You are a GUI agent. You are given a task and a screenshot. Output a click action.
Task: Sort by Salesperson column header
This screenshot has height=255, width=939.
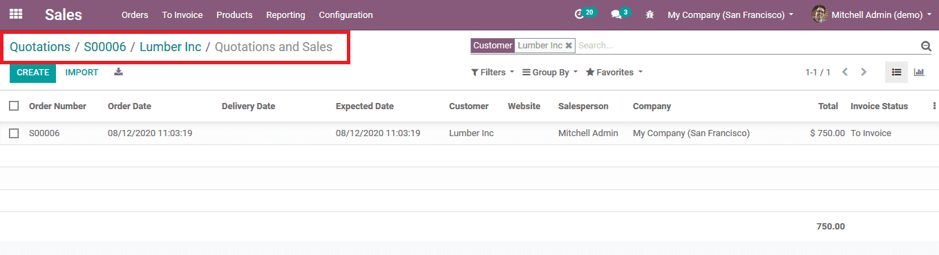583,106
